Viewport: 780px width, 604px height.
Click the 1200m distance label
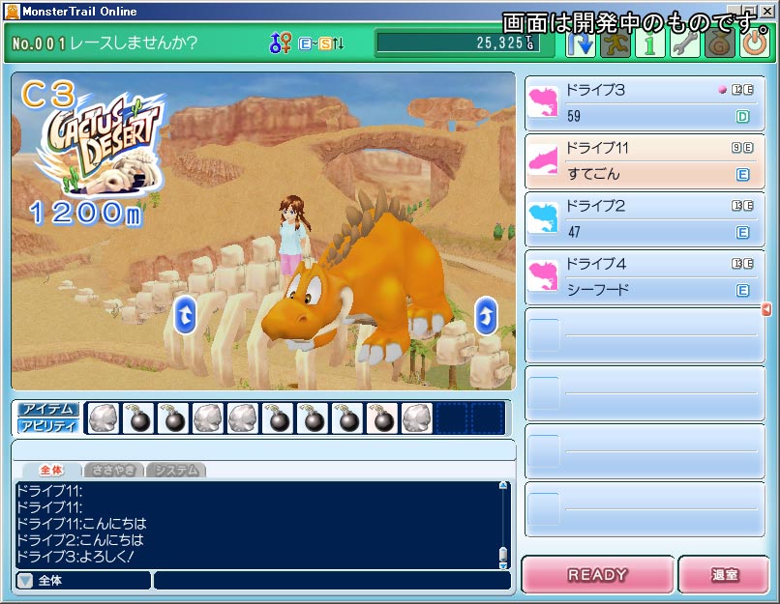coord(85,214)
